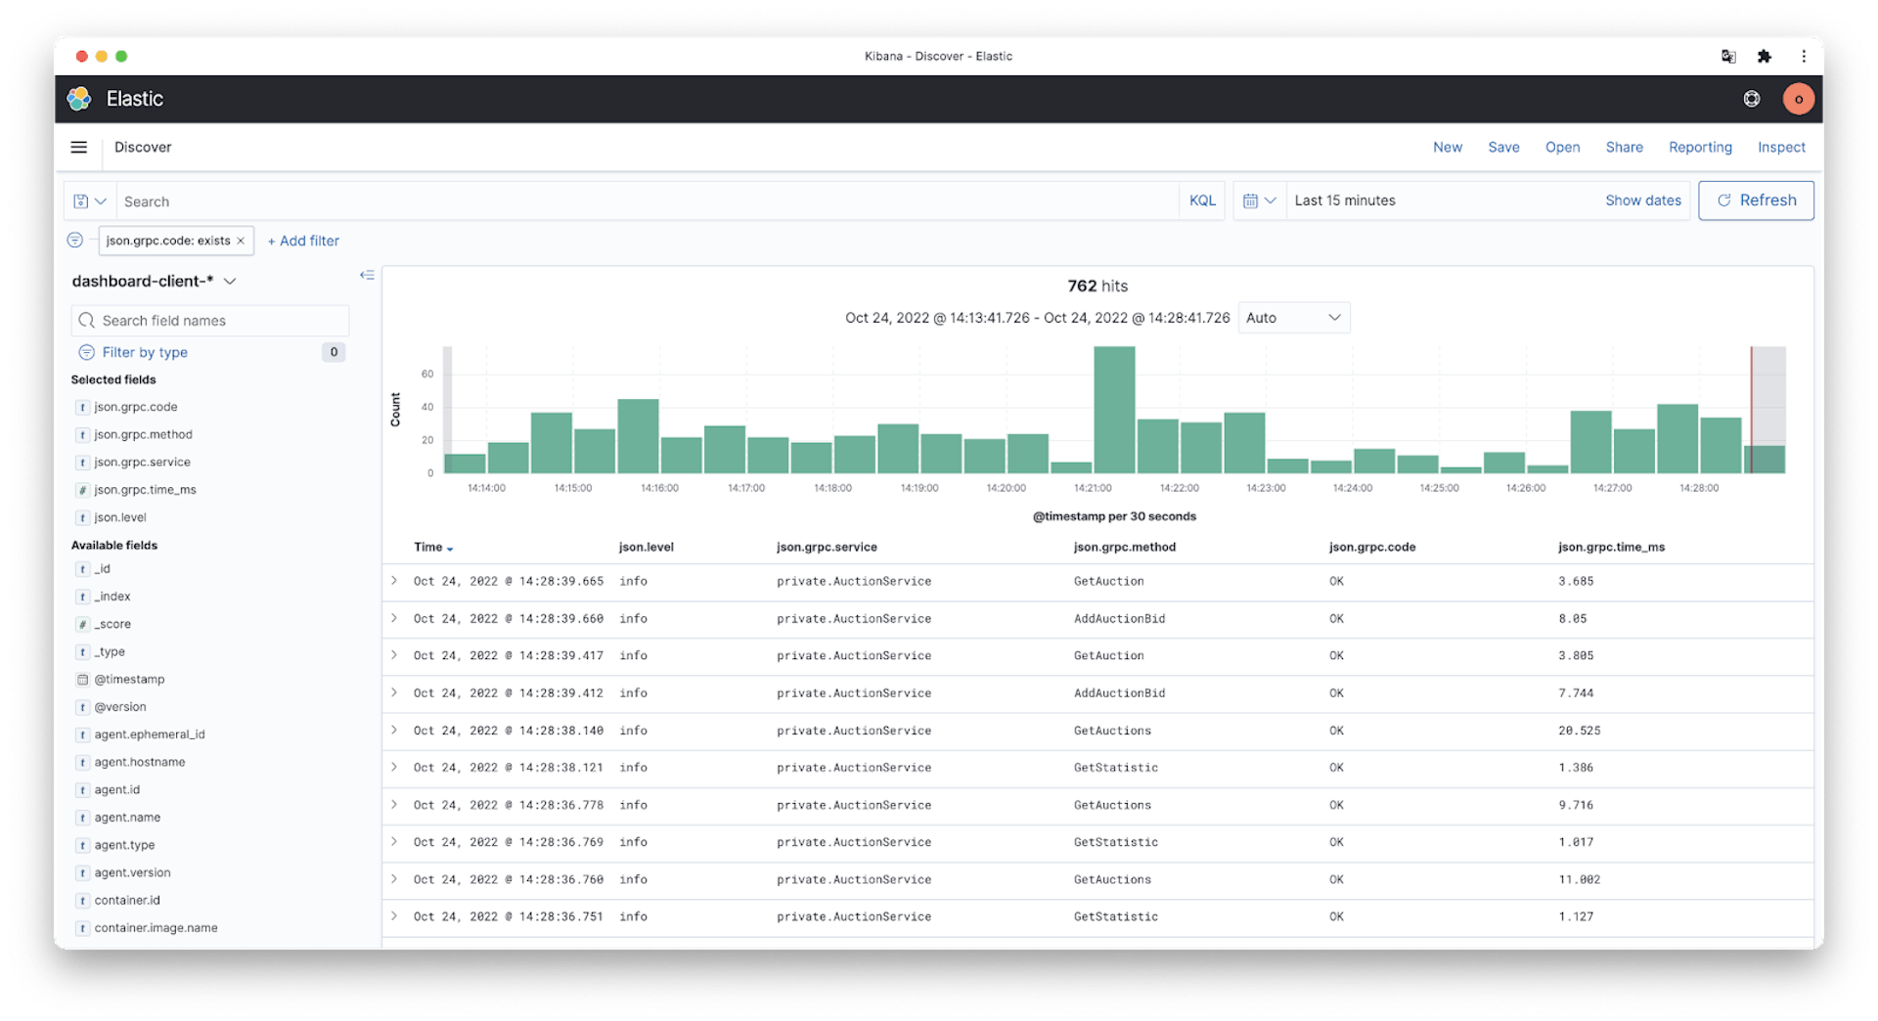Screen dimensions: 1878x1021
Task: Open the Inspect menu item
Action: [1780, 148]
